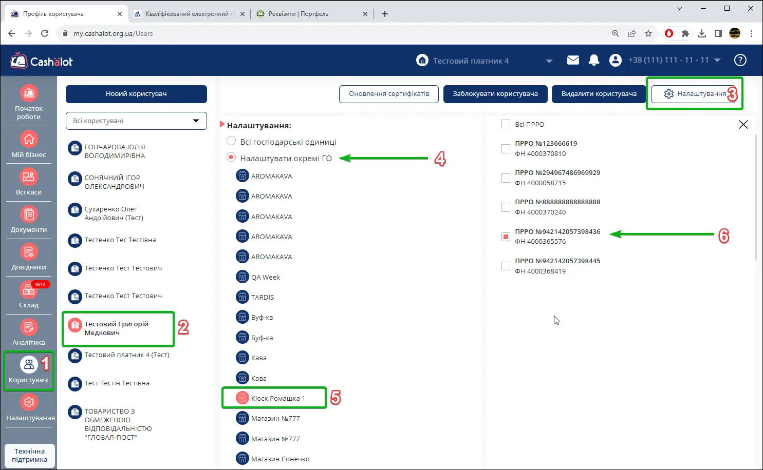This screenshot has width=763, height=470.
Task: Click Технічна підтримка button
Action: pyautogui.click(x=30, y=455)
